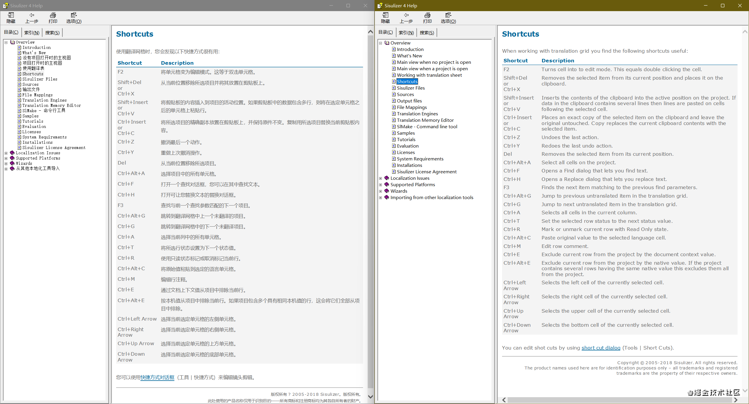Click the Localization Issues book icon in left window
Image resolution: width=749 pixels, height=404 pixels.
click(12, 153)
